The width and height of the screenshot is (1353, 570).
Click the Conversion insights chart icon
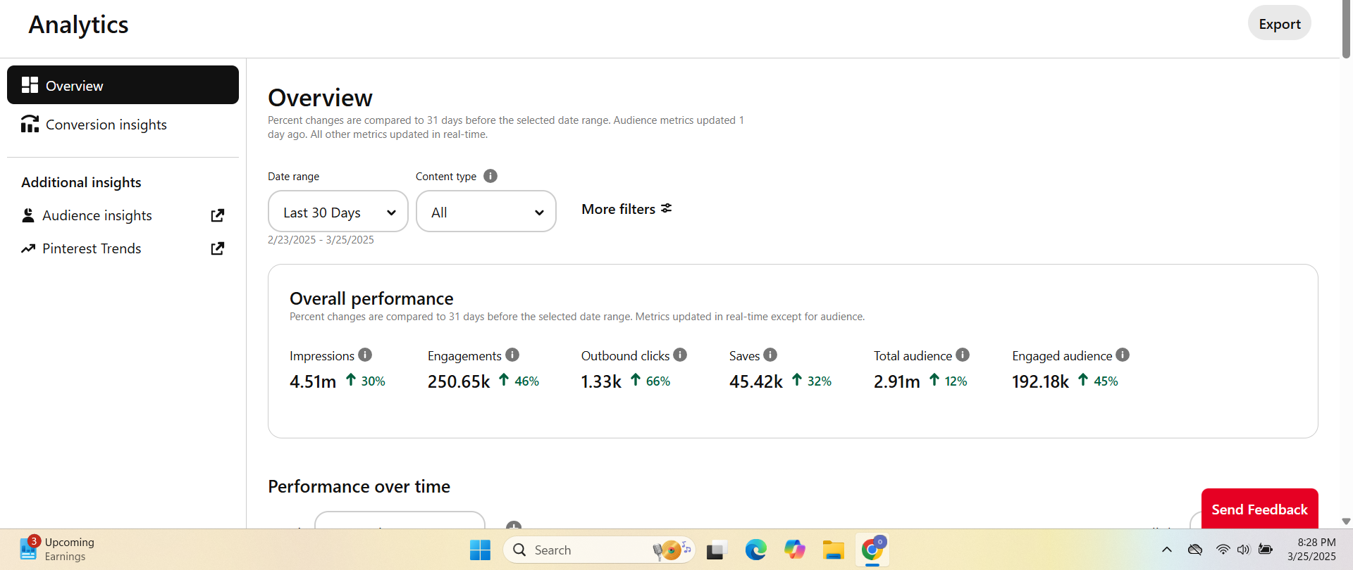click(30, 124)
